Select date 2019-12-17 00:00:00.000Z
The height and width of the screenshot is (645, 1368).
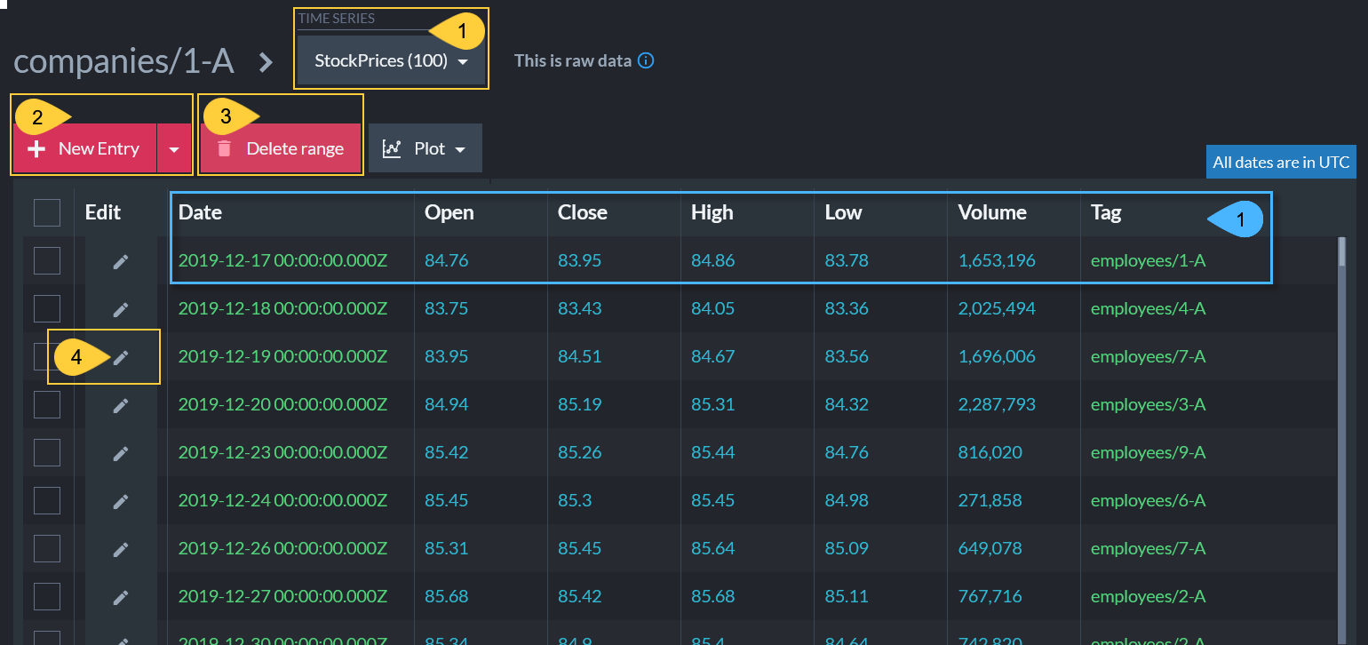283,261
